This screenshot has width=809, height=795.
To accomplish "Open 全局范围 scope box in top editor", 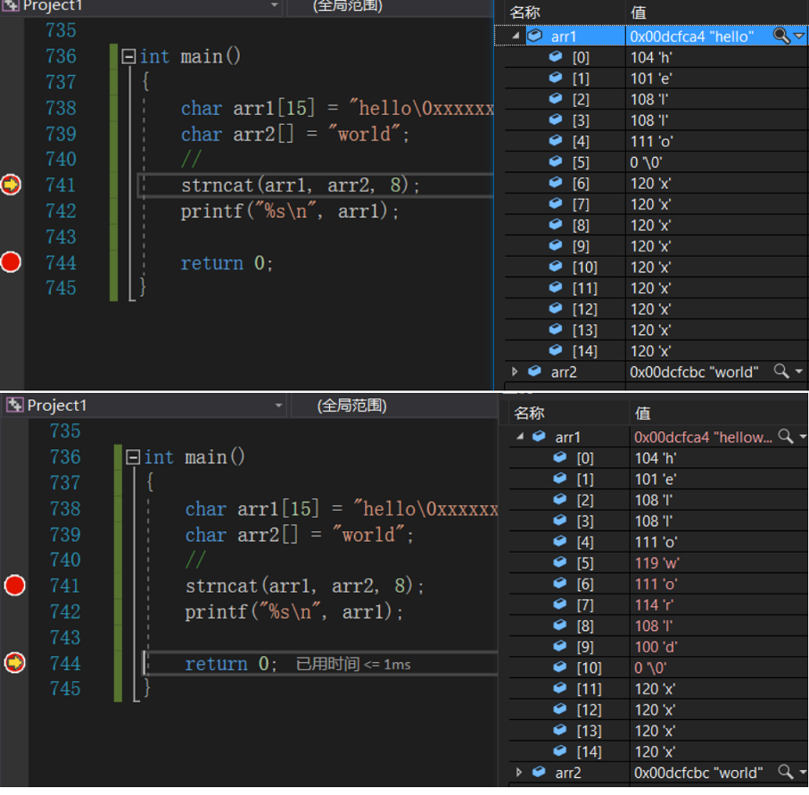I will (390, 5).
